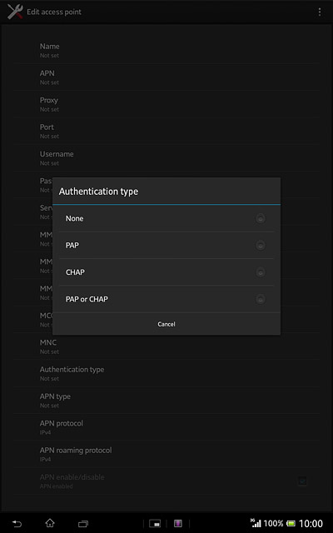Image resolution: width=333 pixels, height=533 pixels.
Task: Tap the small apps window icon
Action: point(155,524)
